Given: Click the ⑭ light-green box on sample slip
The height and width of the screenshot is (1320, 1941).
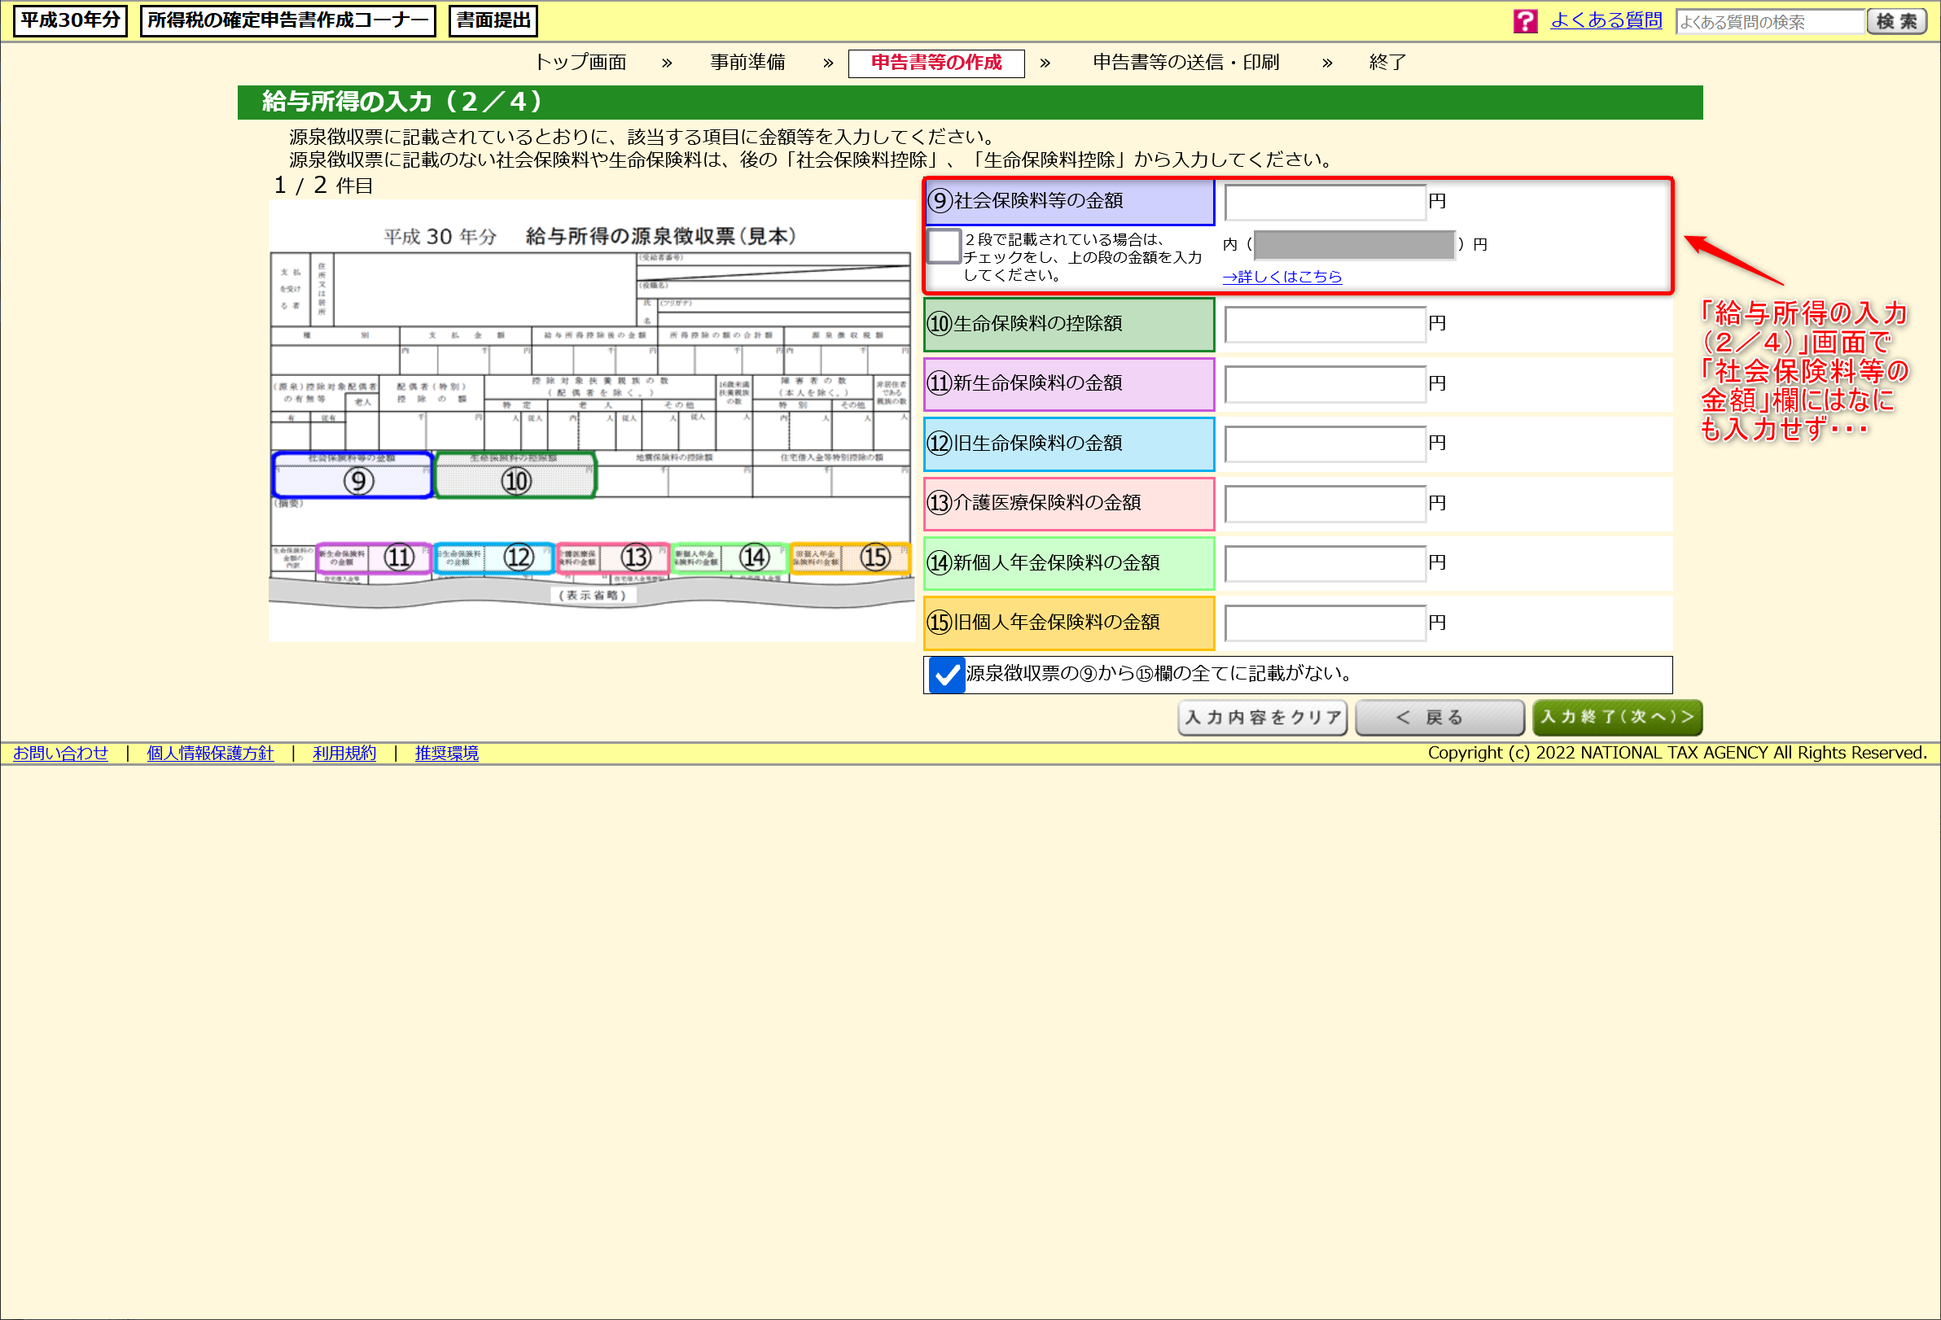Looking at the screenshot, I should pyautogui.click(x=730, y=557).
